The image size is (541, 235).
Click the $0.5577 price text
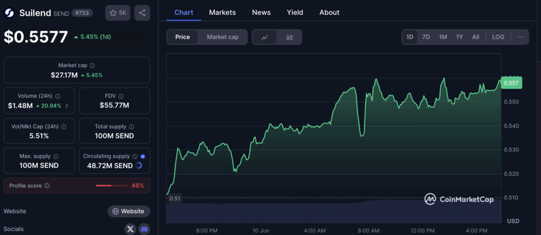click(36, 36)
